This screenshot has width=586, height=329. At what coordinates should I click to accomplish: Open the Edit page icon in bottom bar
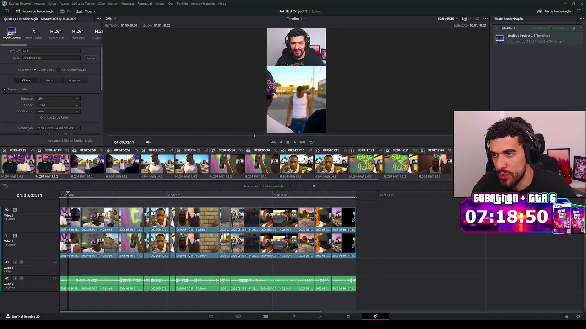click(x=266, y=316)
